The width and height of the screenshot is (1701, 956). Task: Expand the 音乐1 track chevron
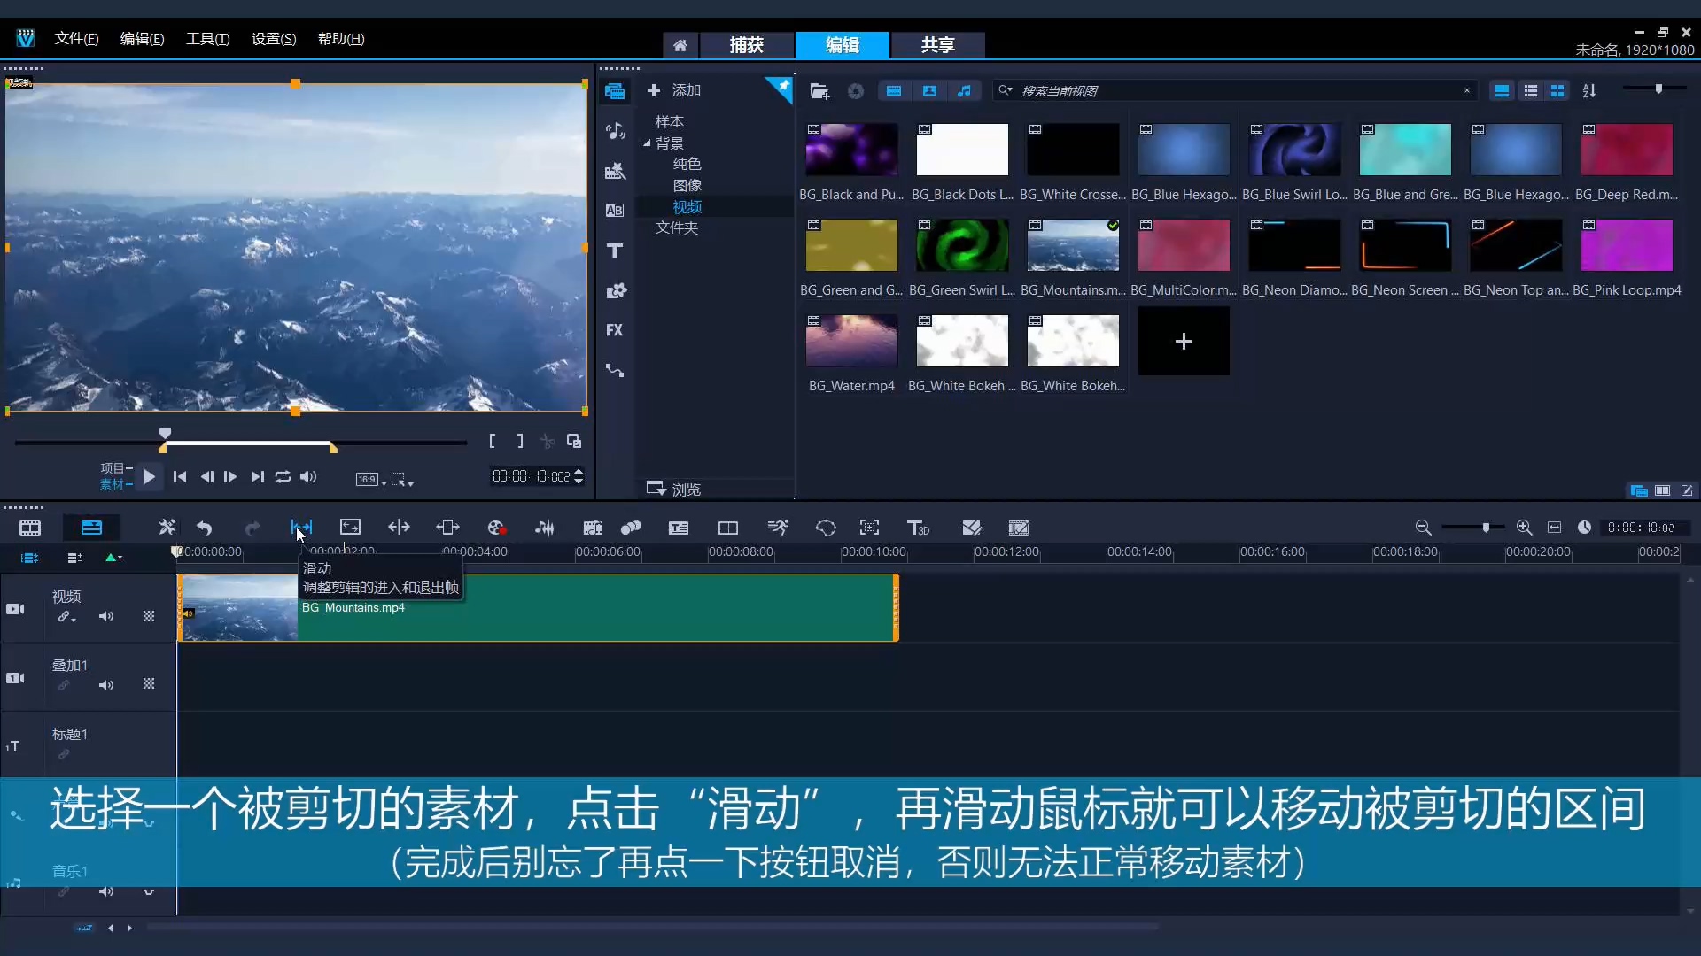tap(149, 891)
